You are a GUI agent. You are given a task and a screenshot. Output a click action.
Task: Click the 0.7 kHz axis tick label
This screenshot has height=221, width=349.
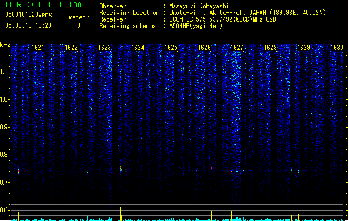pyautogui.click(x=5, y=182)
